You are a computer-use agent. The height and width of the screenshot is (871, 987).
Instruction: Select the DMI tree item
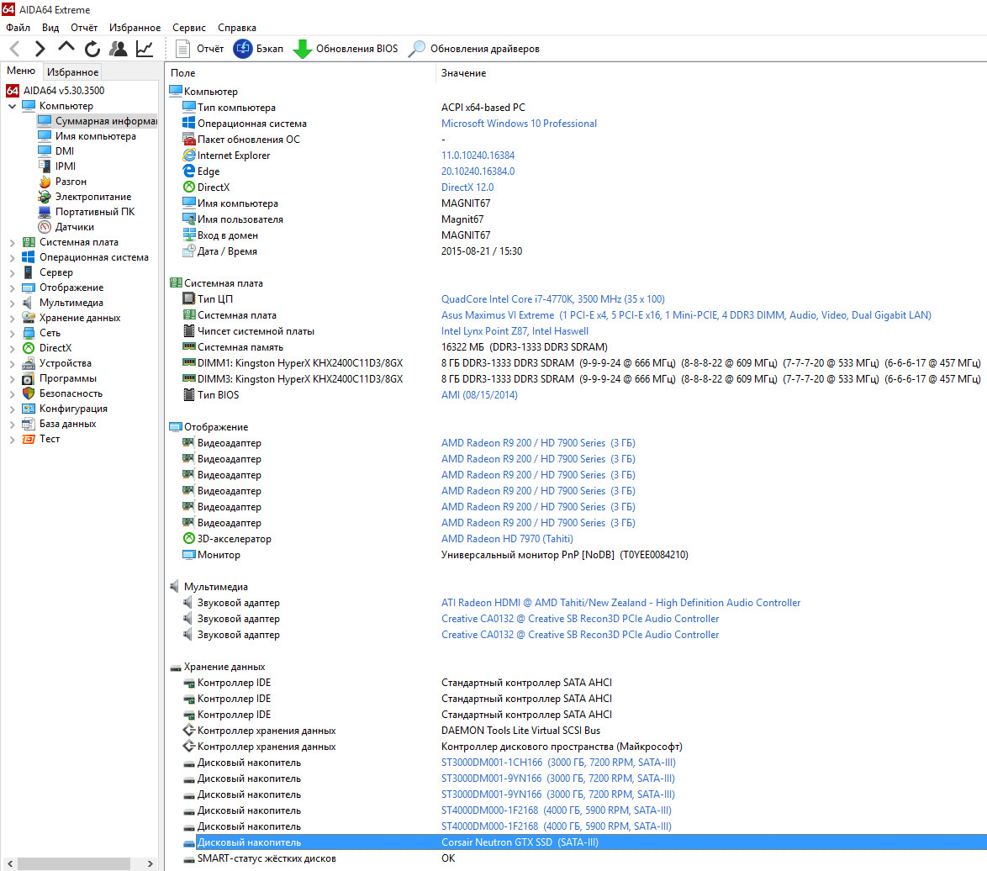point(64,151)
